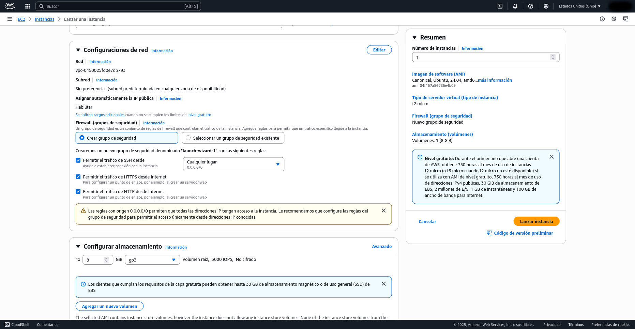The image size is (635, 329).
Task: Open Privacidad footer link
Action: click(552, 325)
